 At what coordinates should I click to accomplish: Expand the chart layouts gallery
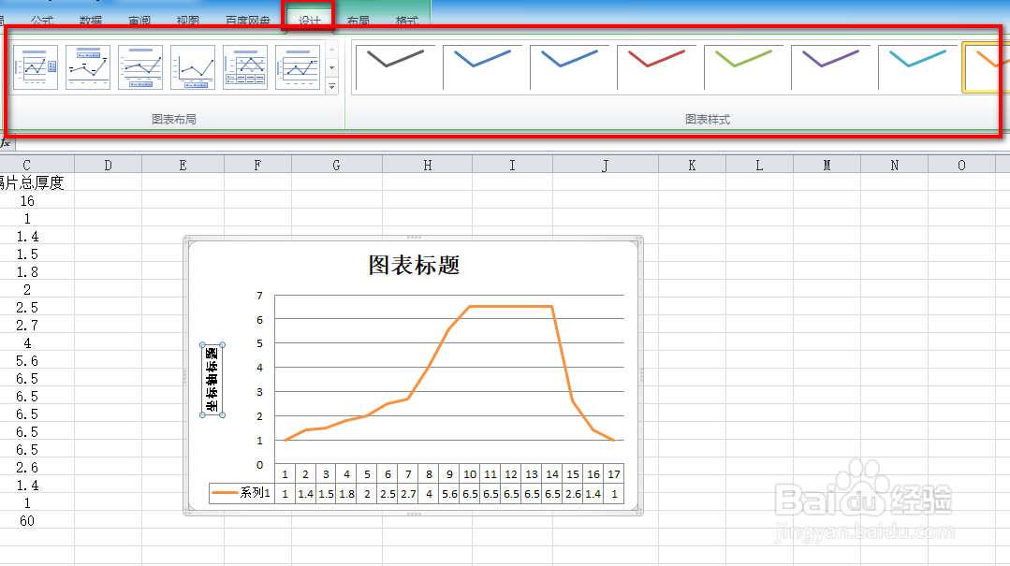click(x=331, y=86)
